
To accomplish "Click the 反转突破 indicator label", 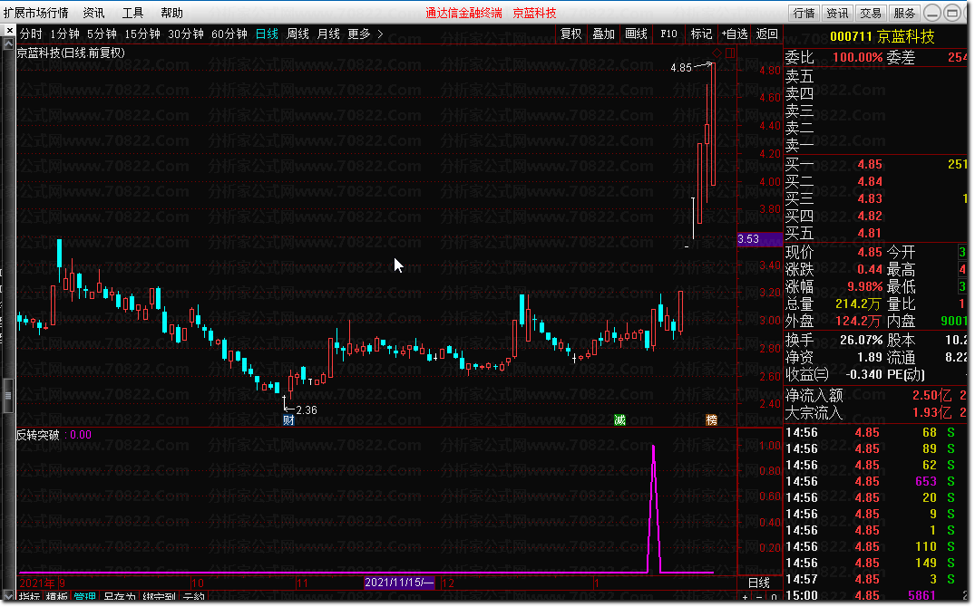I will tap(38, 435).
